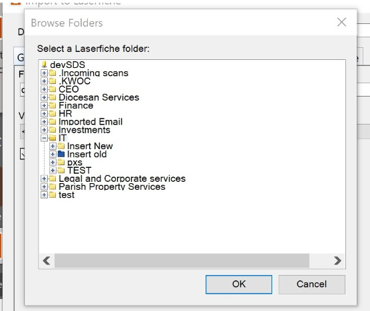Click the TEST subfolder icon under IT
Screen dimensions: 370x311
click(61, 170)
